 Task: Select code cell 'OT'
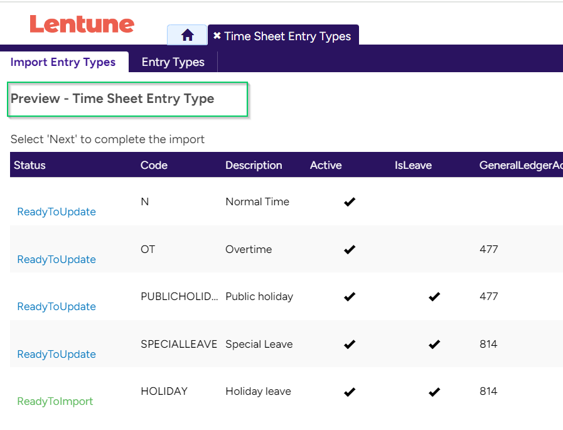click(x=147, y=249)
